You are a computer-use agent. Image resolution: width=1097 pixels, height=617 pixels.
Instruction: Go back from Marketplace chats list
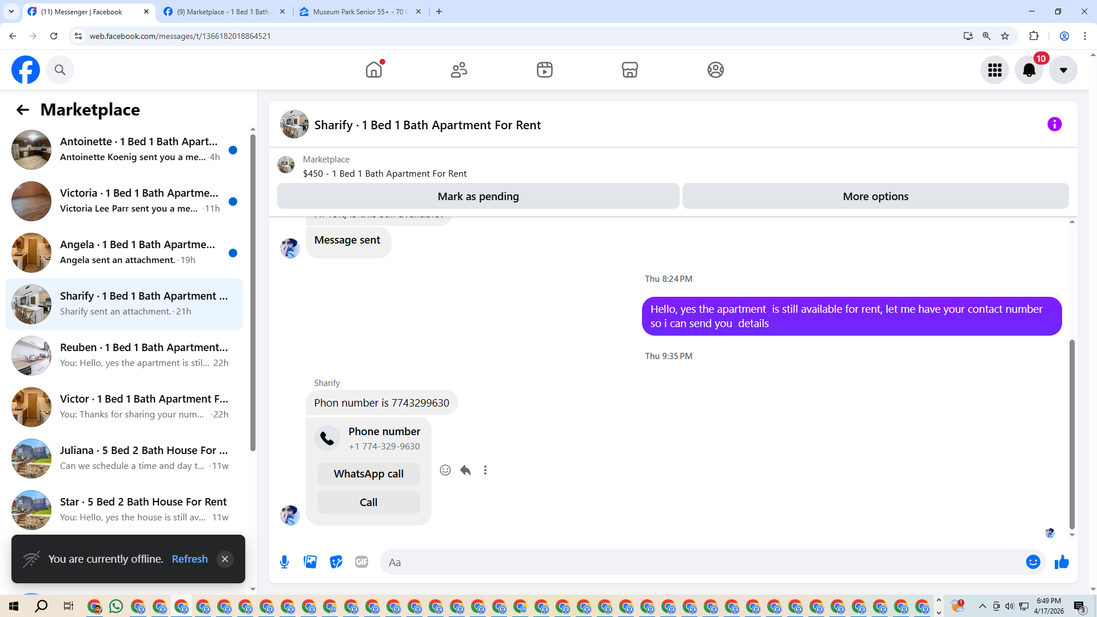coord(22,110)
